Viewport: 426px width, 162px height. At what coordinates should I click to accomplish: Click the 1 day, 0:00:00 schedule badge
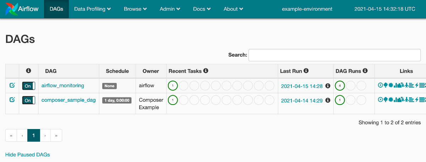coord(117,100)
